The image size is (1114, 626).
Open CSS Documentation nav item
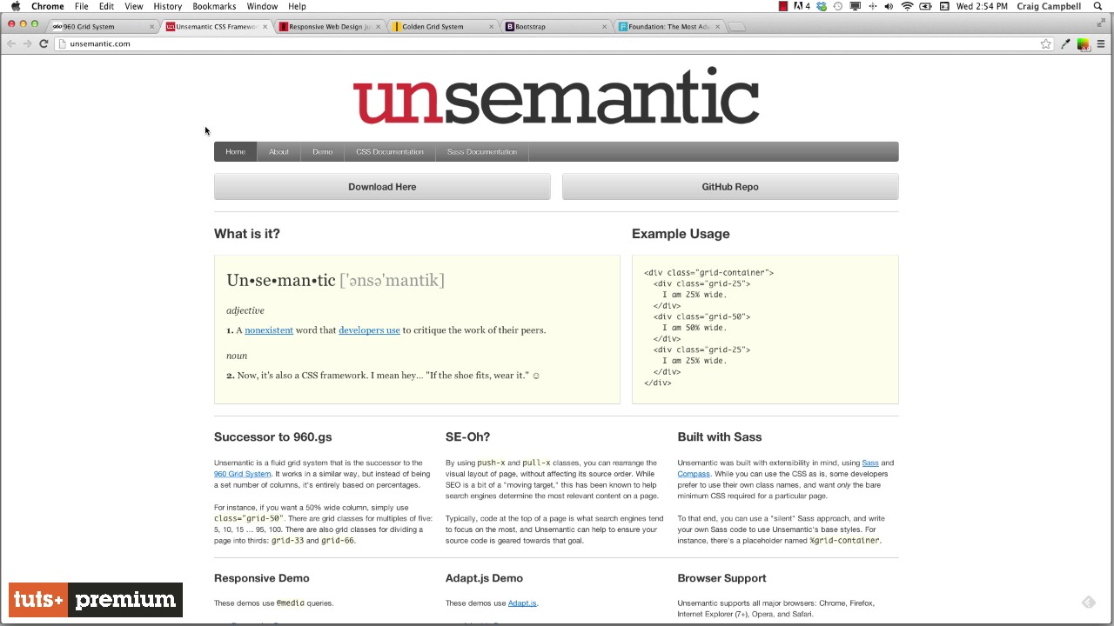390,152
